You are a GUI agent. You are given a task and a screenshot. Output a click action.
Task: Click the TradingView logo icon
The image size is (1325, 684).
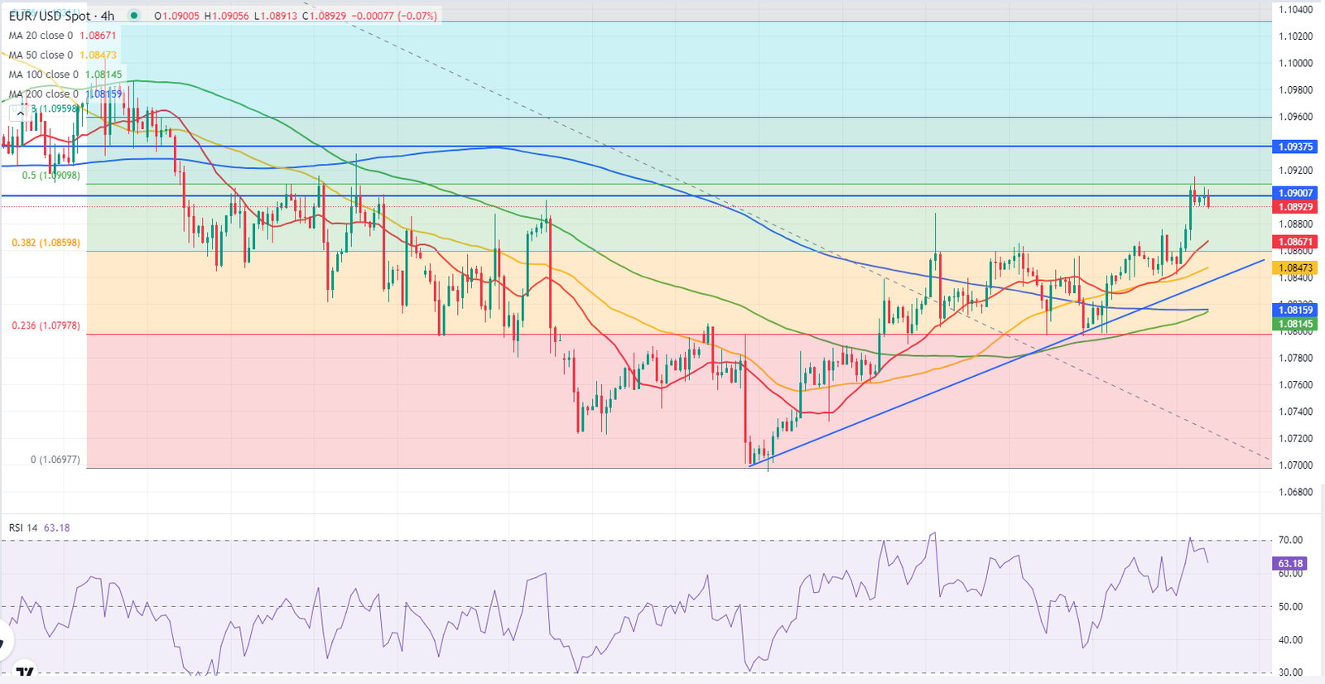(26, 672)
